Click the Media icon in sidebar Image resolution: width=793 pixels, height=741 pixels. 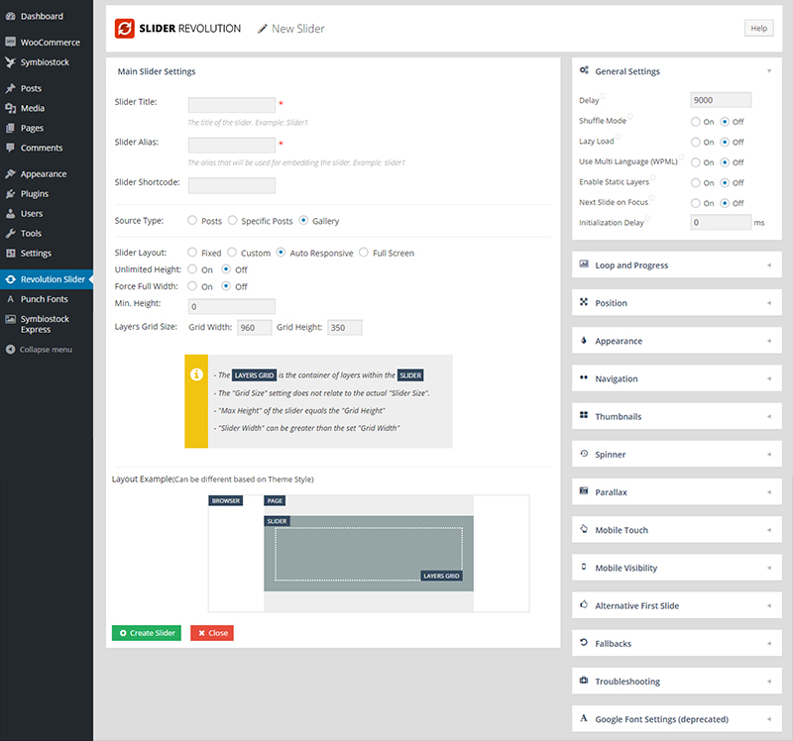[x=10, y=108]
